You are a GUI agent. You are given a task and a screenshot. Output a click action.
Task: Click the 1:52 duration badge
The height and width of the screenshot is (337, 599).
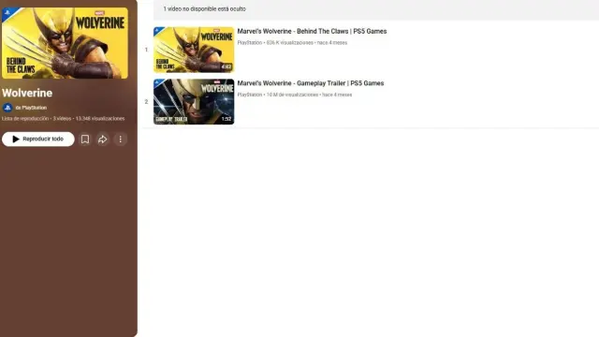click(x=226, y=119)
